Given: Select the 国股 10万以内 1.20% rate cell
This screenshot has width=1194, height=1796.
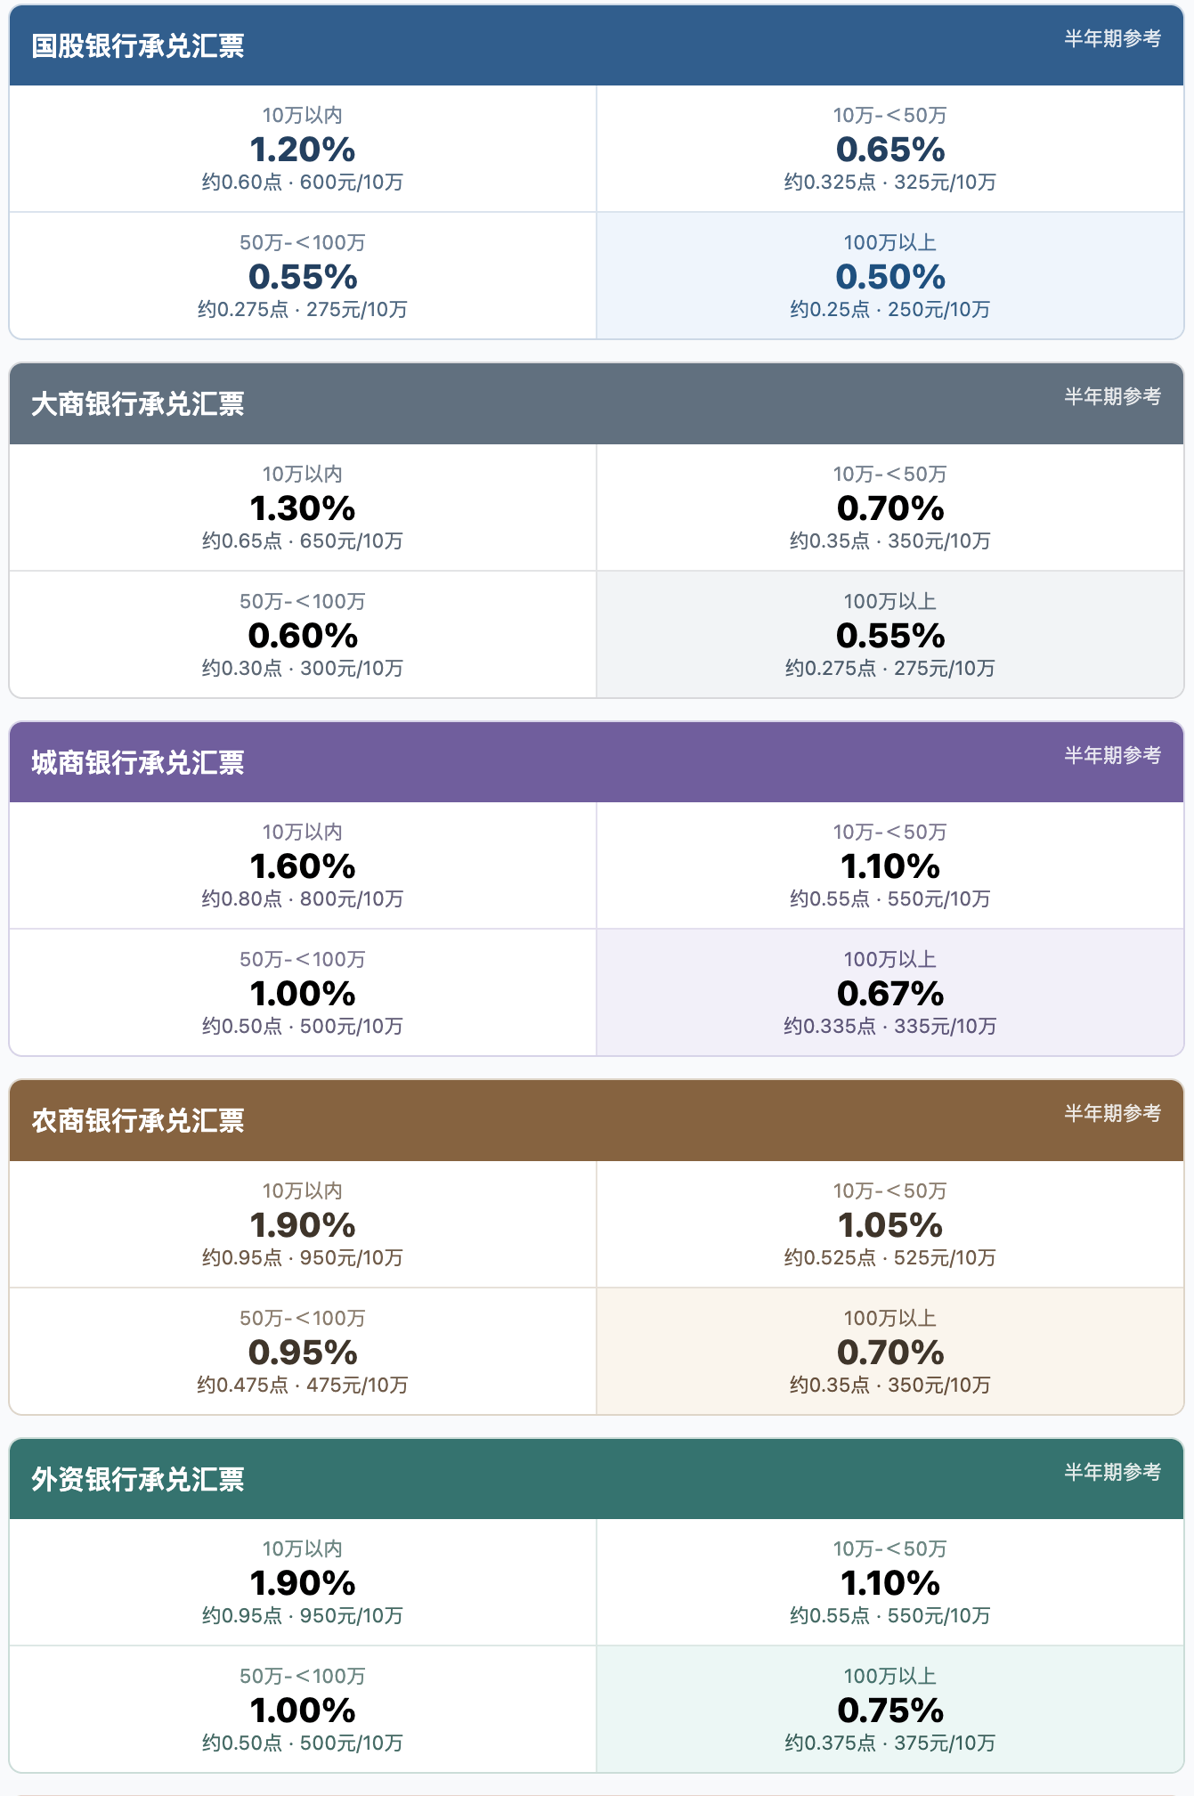Looking at the screenshot, I should (x=303, y=149).
